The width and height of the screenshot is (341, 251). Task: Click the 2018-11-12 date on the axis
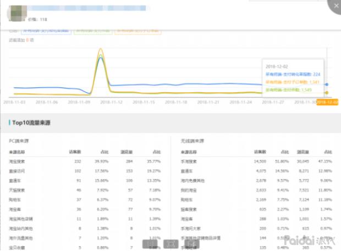coord(111,102)
